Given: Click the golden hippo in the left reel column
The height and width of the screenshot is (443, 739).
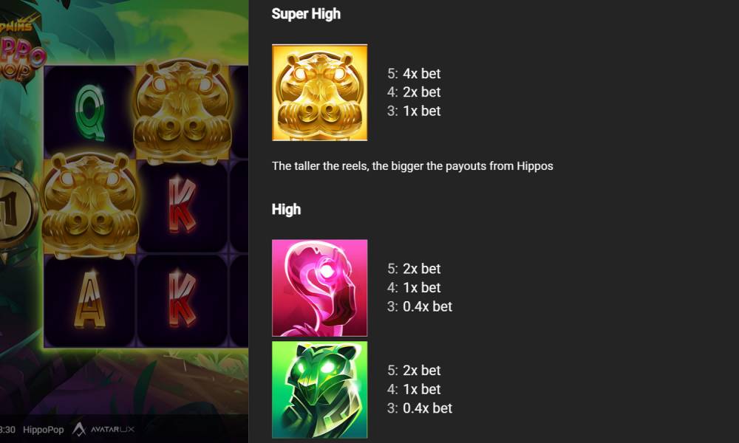Looking at the screenshot, I should [x=90, y=205].
